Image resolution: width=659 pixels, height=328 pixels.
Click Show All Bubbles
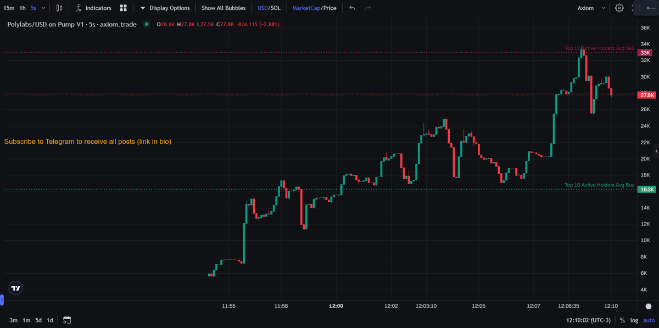pyautogui.click(x=223, y=8)
